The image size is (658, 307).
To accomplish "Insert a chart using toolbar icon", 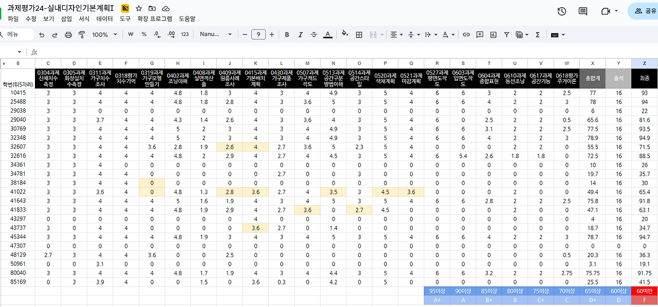I will (492, 34).
